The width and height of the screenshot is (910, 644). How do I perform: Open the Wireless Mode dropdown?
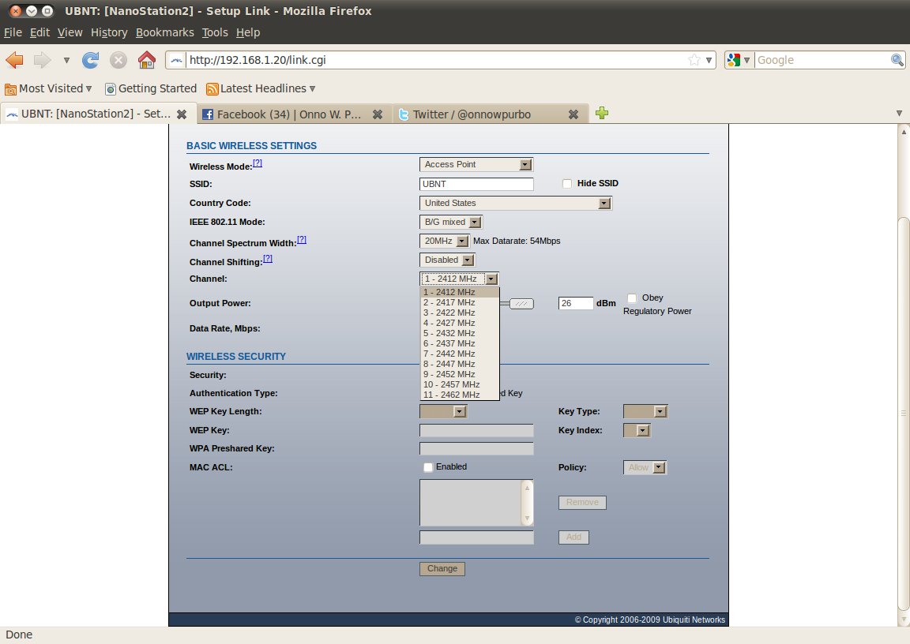point(476,165)
